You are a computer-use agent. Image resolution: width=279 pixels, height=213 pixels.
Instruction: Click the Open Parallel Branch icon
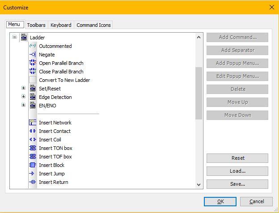pyautogui.click(x=33, y=63)
